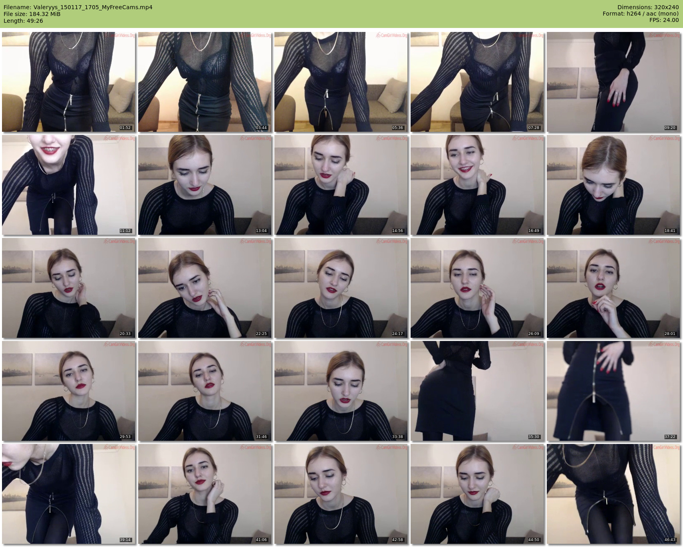Click the Filename text in the header

78,7
